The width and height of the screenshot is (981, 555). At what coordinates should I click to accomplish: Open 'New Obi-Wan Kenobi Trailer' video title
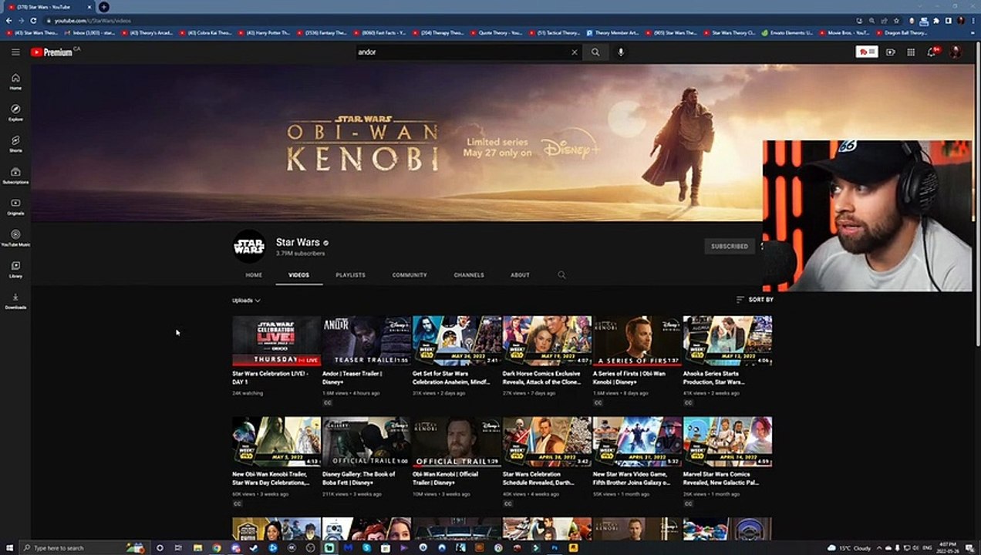click(x=270, y=479)
